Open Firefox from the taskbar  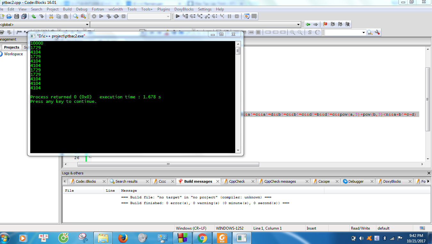(x=123, y=238)
